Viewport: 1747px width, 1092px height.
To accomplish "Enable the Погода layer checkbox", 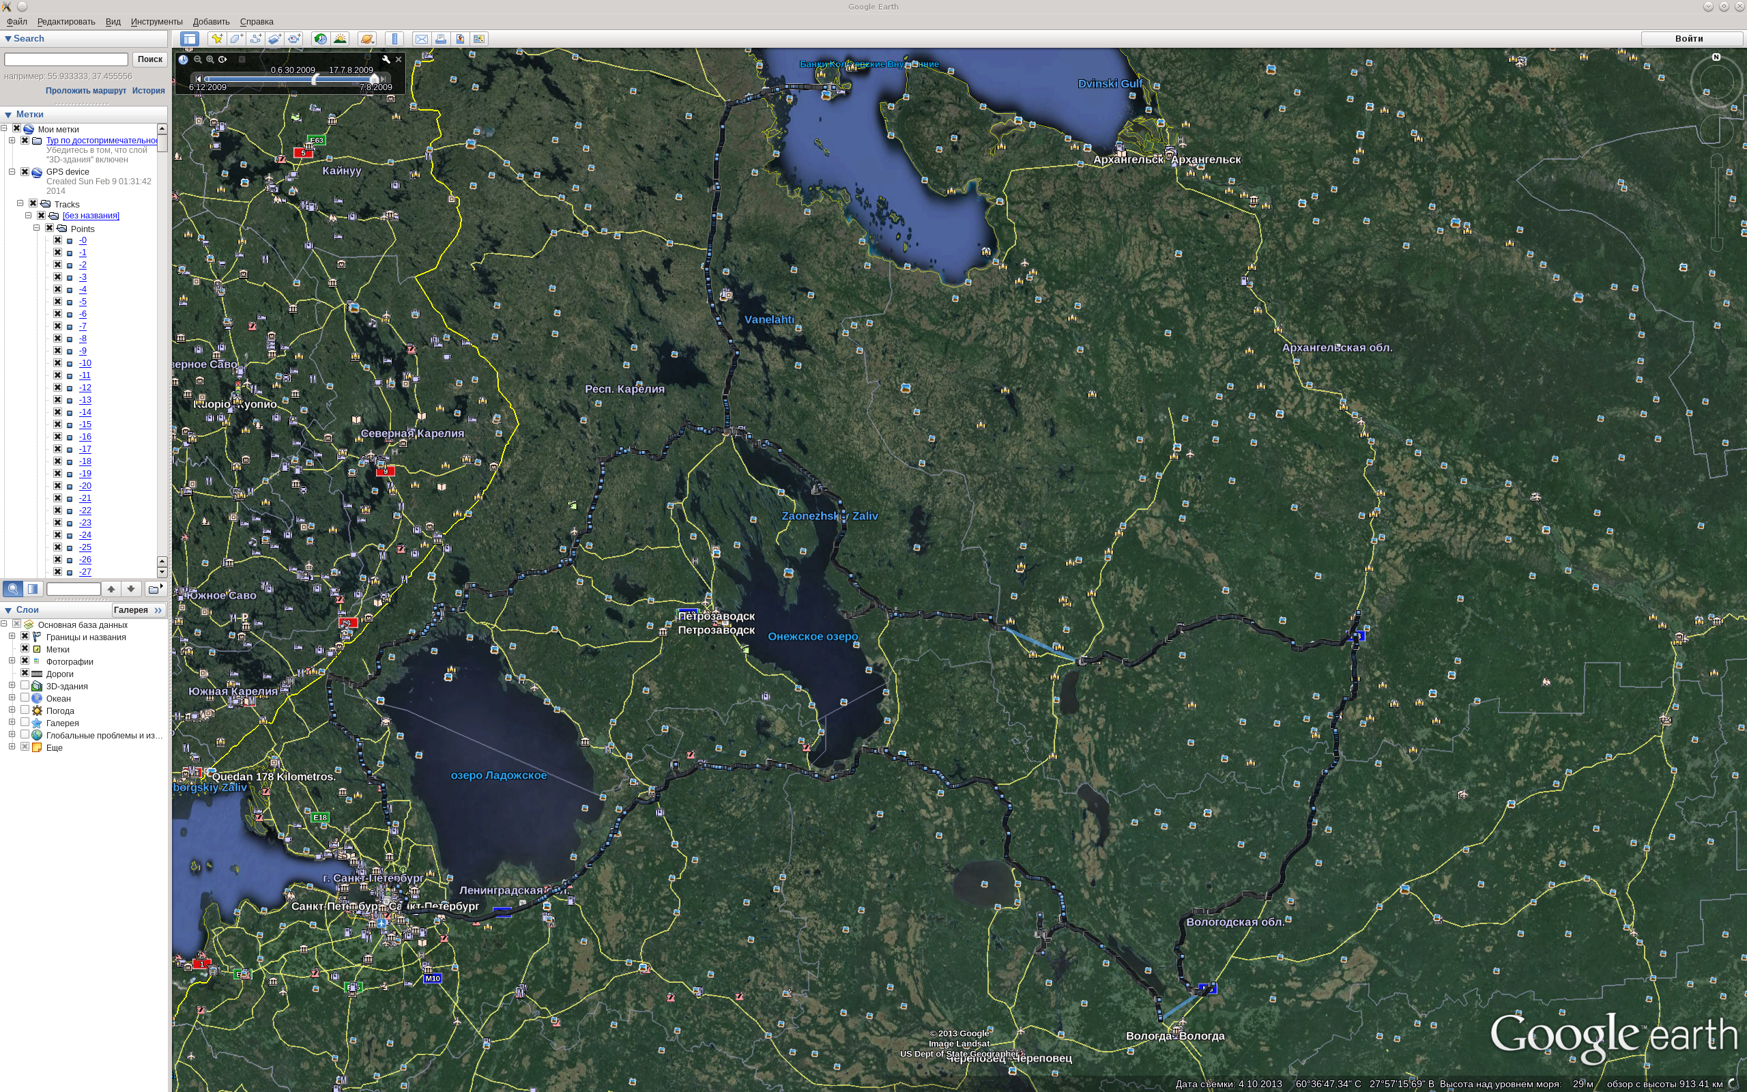I will [25, 710].
